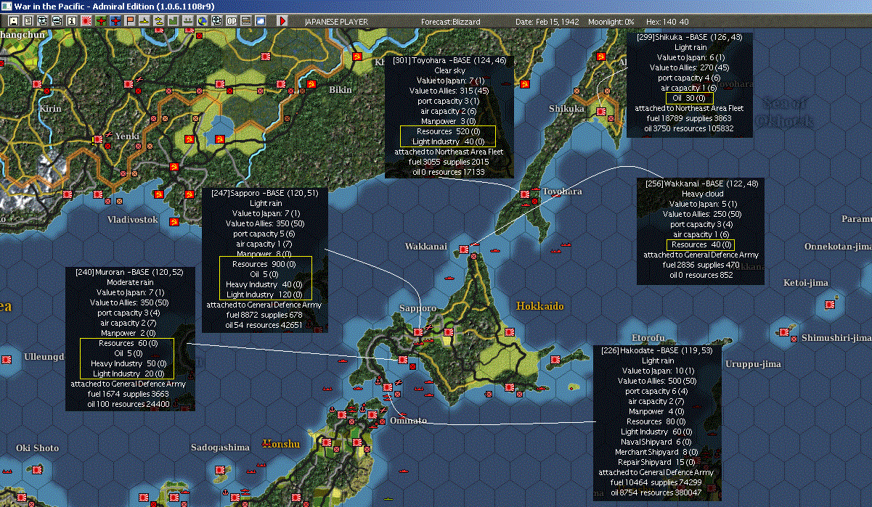872x507 pixels.
Task: Open the information 'i' toolbar icon
Action: 71,21
